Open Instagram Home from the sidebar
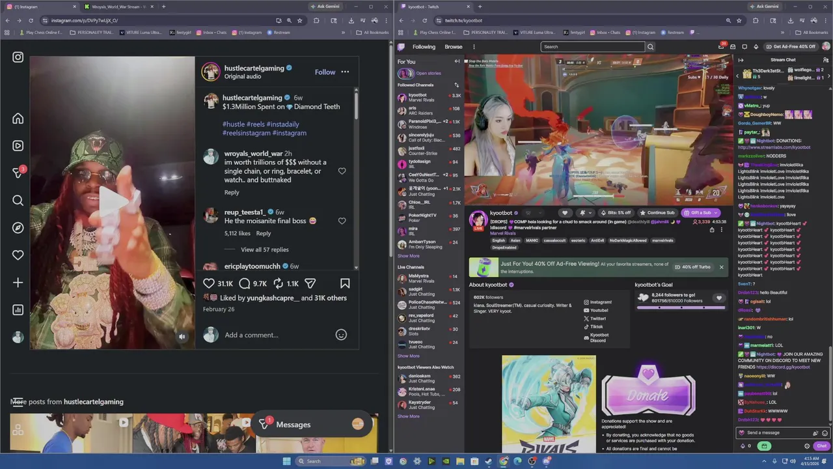This screenshot has height=469, width=833. click(18, 119)
